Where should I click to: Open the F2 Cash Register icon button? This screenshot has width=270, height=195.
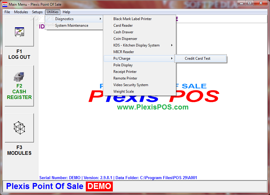[19, 86]
